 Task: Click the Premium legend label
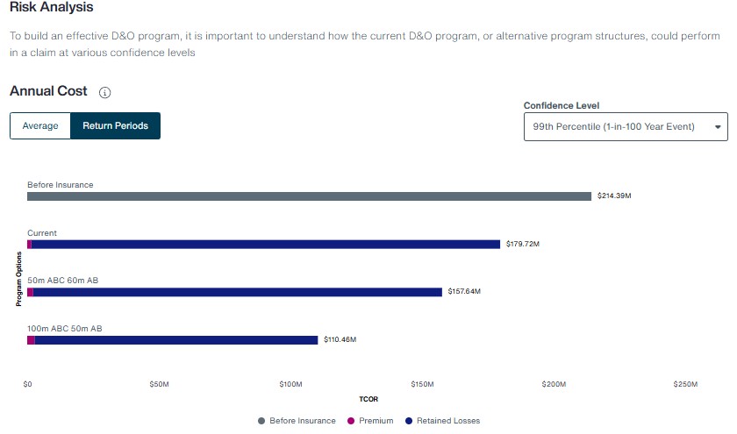(376, 421)
